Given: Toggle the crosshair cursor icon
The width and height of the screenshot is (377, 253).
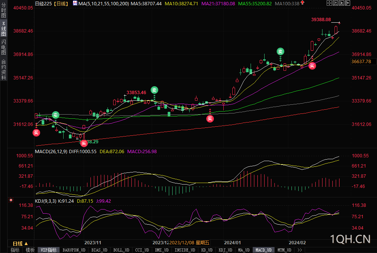Looking at the screenshot, I should click(329, 3).
